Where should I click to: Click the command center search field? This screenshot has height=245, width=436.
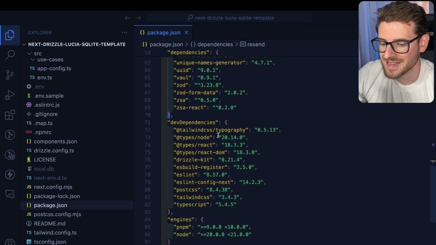(230, 18)
